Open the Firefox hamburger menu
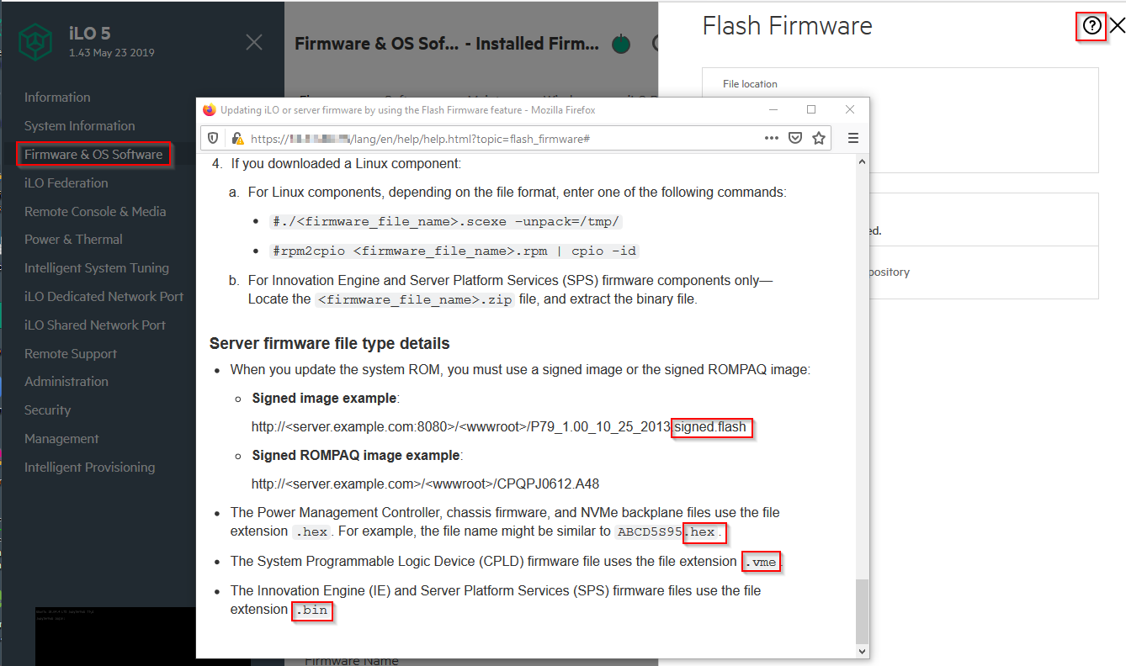 tap(852, 139)
